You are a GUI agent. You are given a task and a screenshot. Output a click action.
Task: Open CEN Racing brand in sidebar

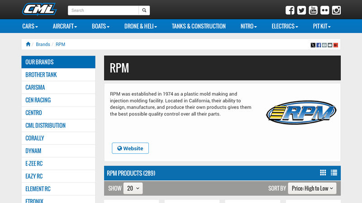[x=58, y=100]
